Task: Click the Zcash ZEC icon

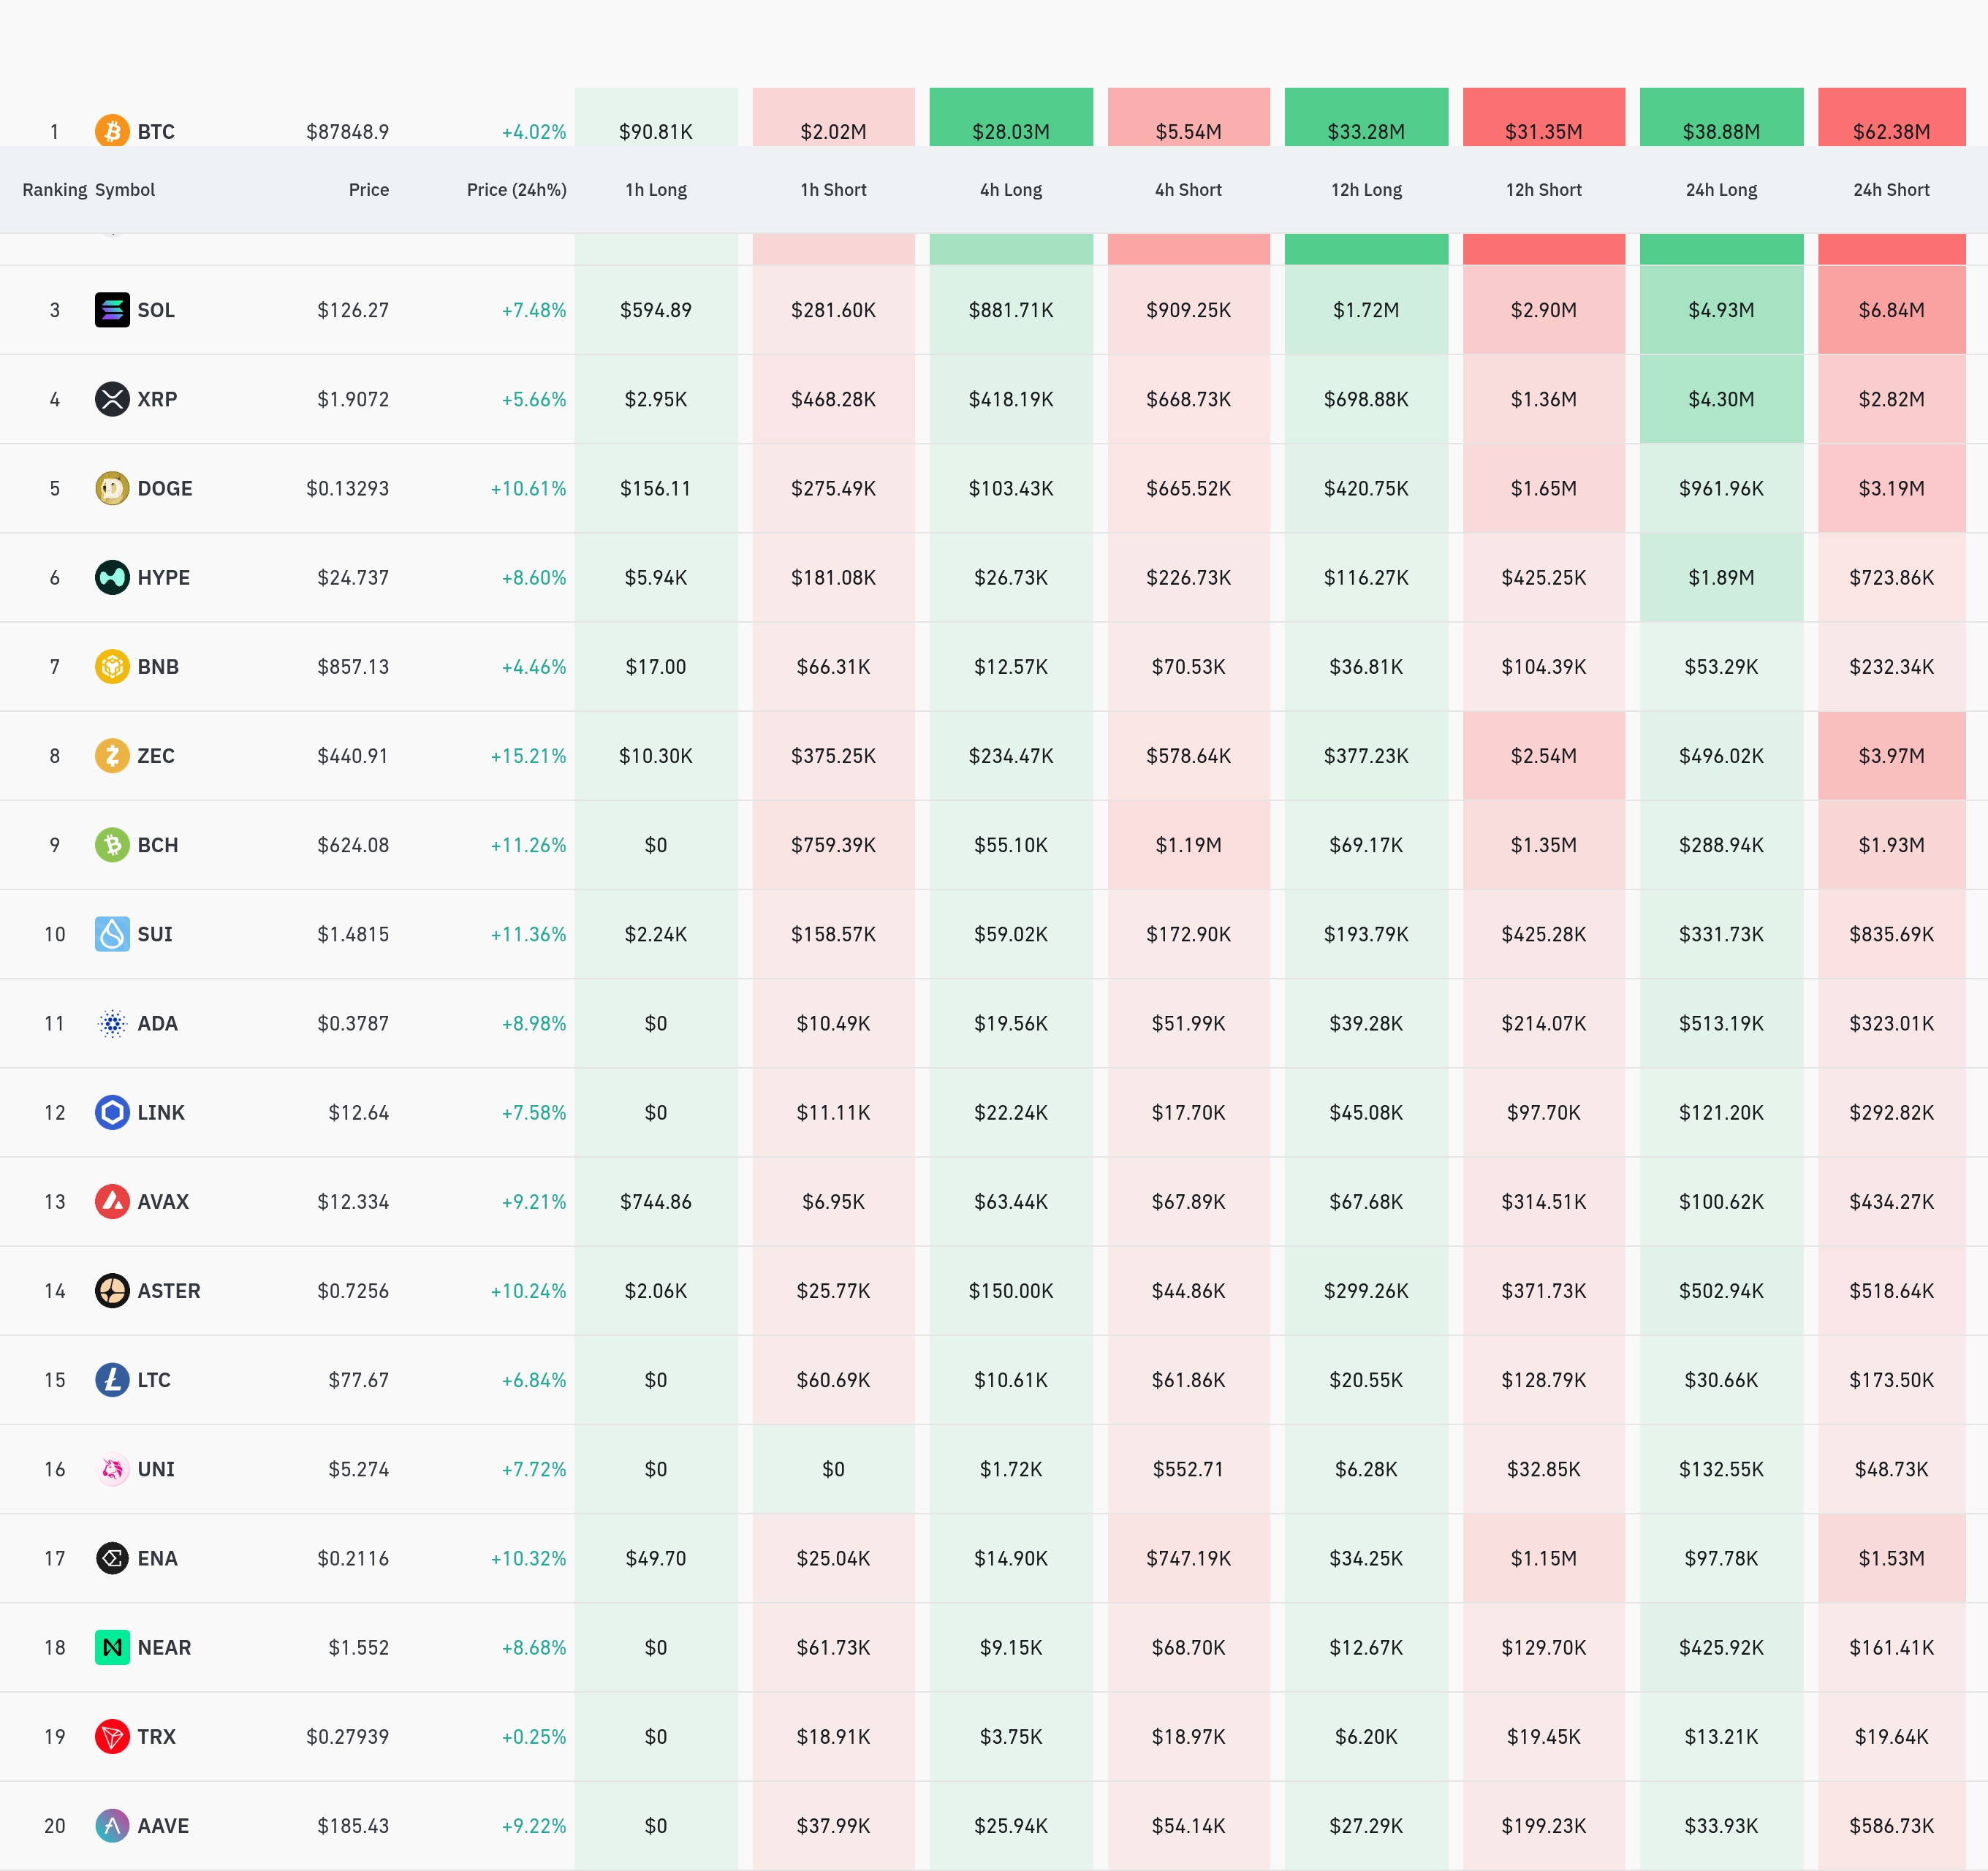Action: click(x=112, y=756)
